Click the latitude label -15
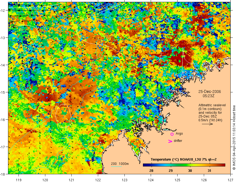This screenshot has width=236, height=182. coord(3,92)
